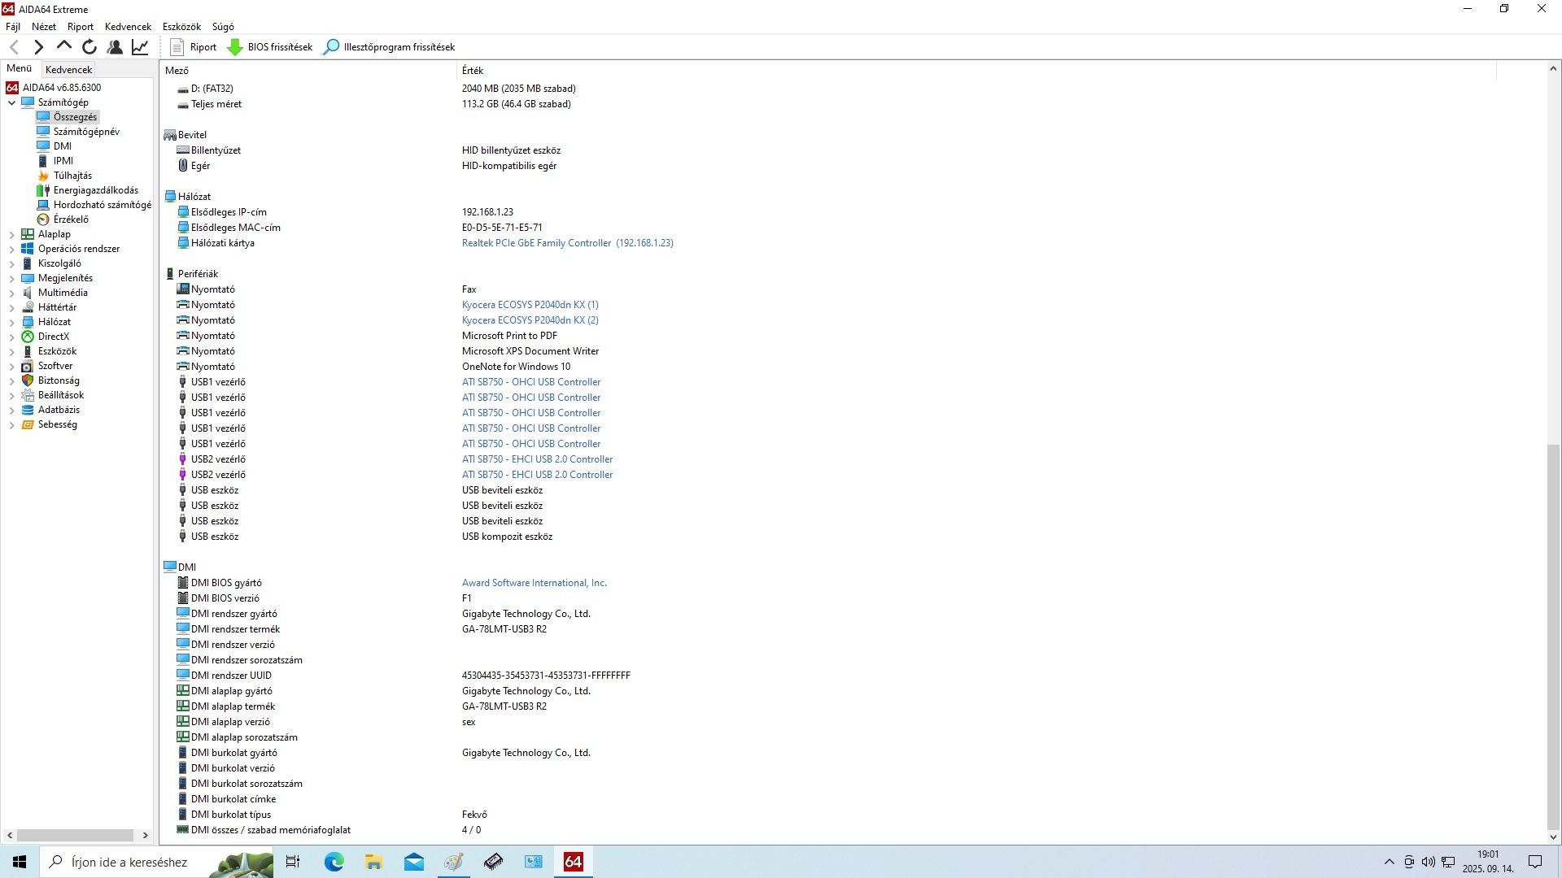Click Award Software International, Inc. link
This screenshot has width=1562, height=878.
(x=534, y=583)
